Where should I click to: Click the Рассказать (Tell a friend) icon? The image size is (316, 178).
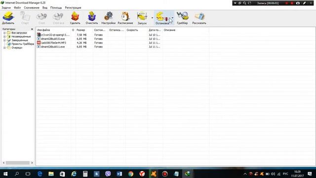pyautogui.click(x=199, y=18)
